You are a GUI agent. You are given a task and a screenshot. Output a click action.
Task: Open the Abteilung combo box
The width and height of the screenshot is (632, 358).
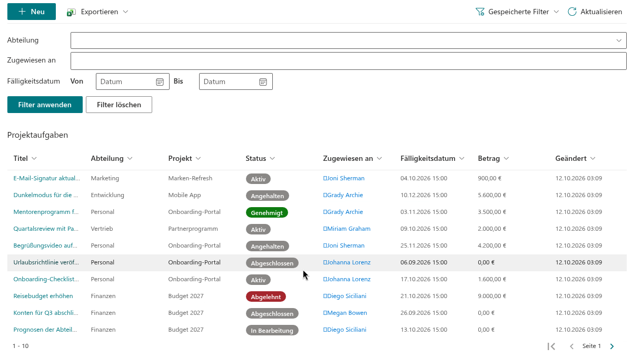pos(349,40)
